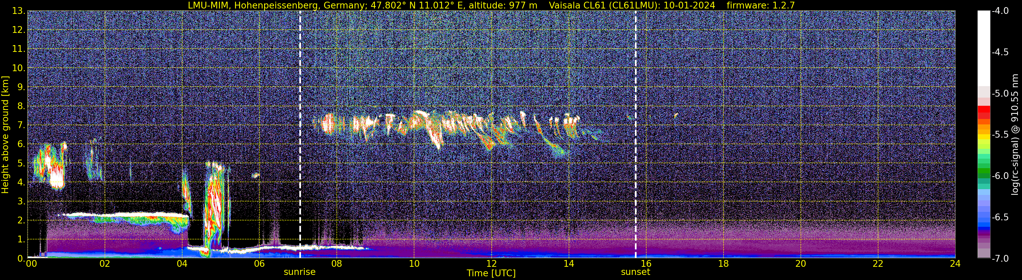Click the "Height above ground [km]" axis title

[5, 135]
